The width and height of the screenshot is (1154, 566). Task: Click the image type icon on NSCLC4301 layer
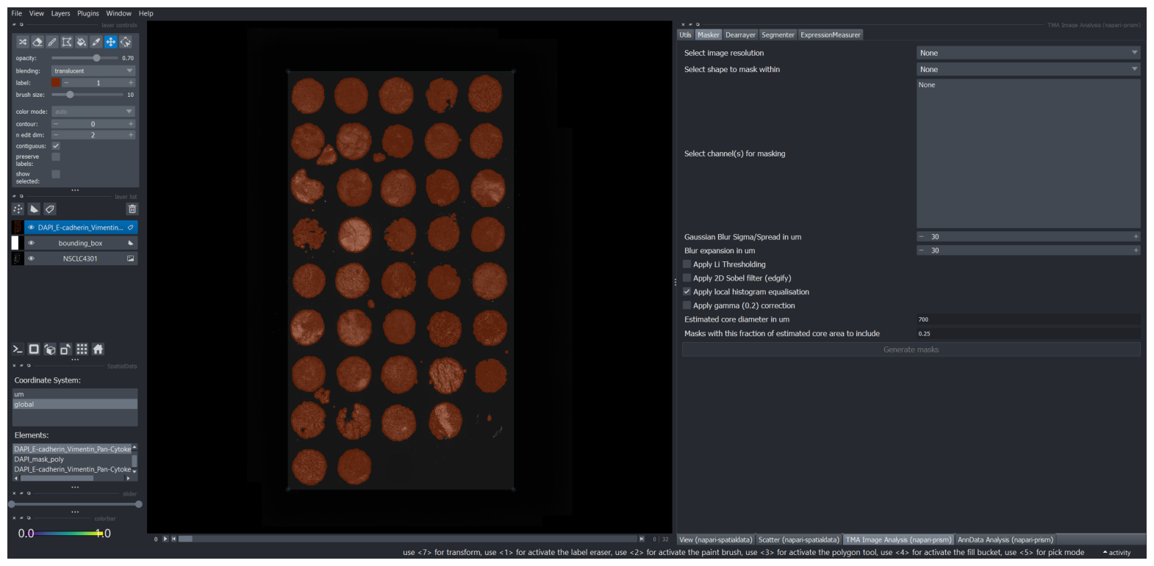[x=131, y=258]
